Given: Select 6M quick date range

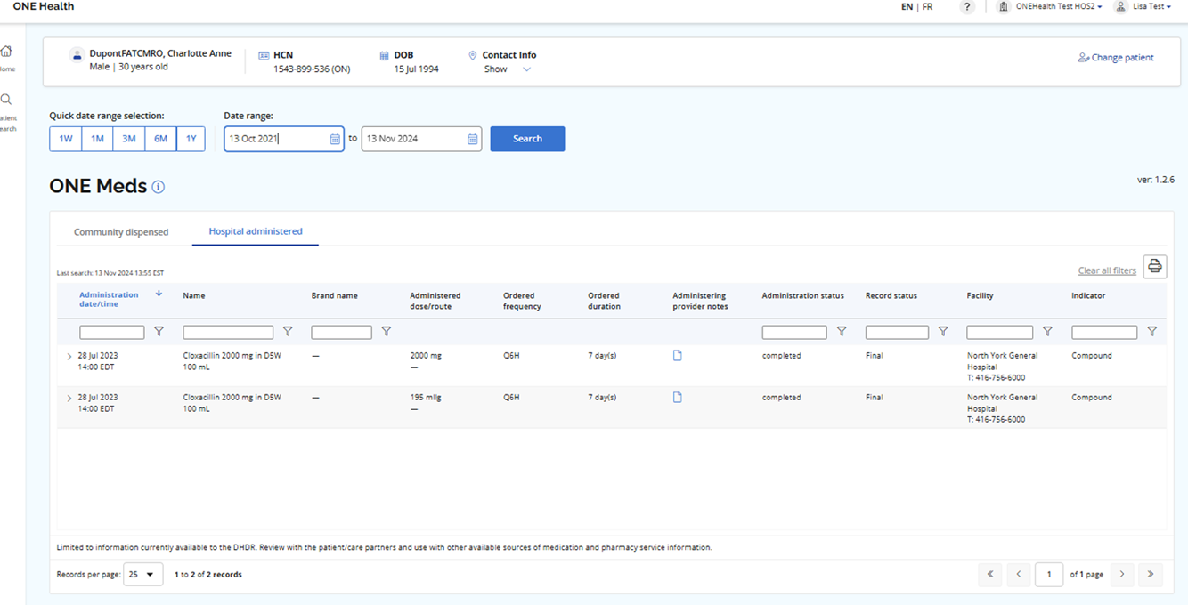Looking at the screenshot, I should pyautogui.click(x=160, y=139).
